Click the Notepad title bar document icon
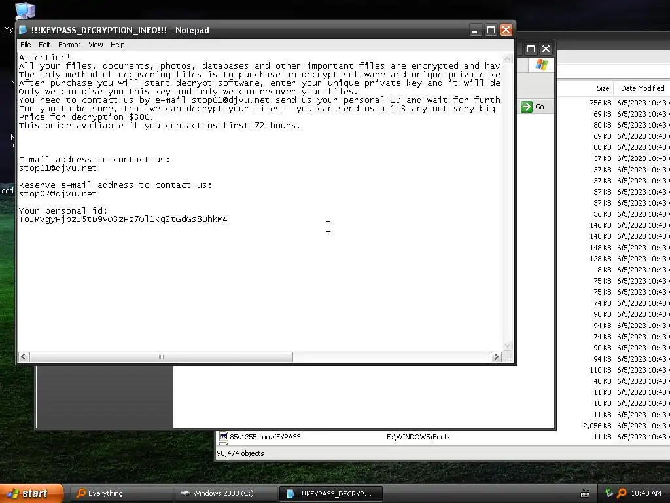The image size is (670, 503). tap(23, 30)
